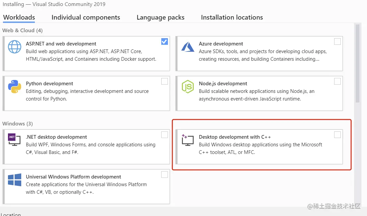Switch to Individual components tab
The width and height of the screenshot is (367, 216).
pos(86,17)
